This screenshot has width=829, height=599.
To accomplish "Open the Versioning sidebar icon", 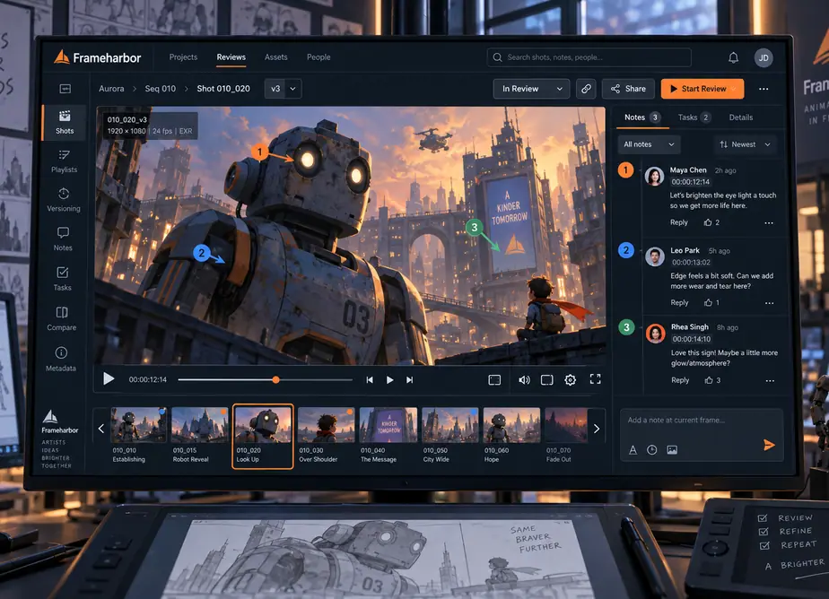I will click(x=64, y=200).
